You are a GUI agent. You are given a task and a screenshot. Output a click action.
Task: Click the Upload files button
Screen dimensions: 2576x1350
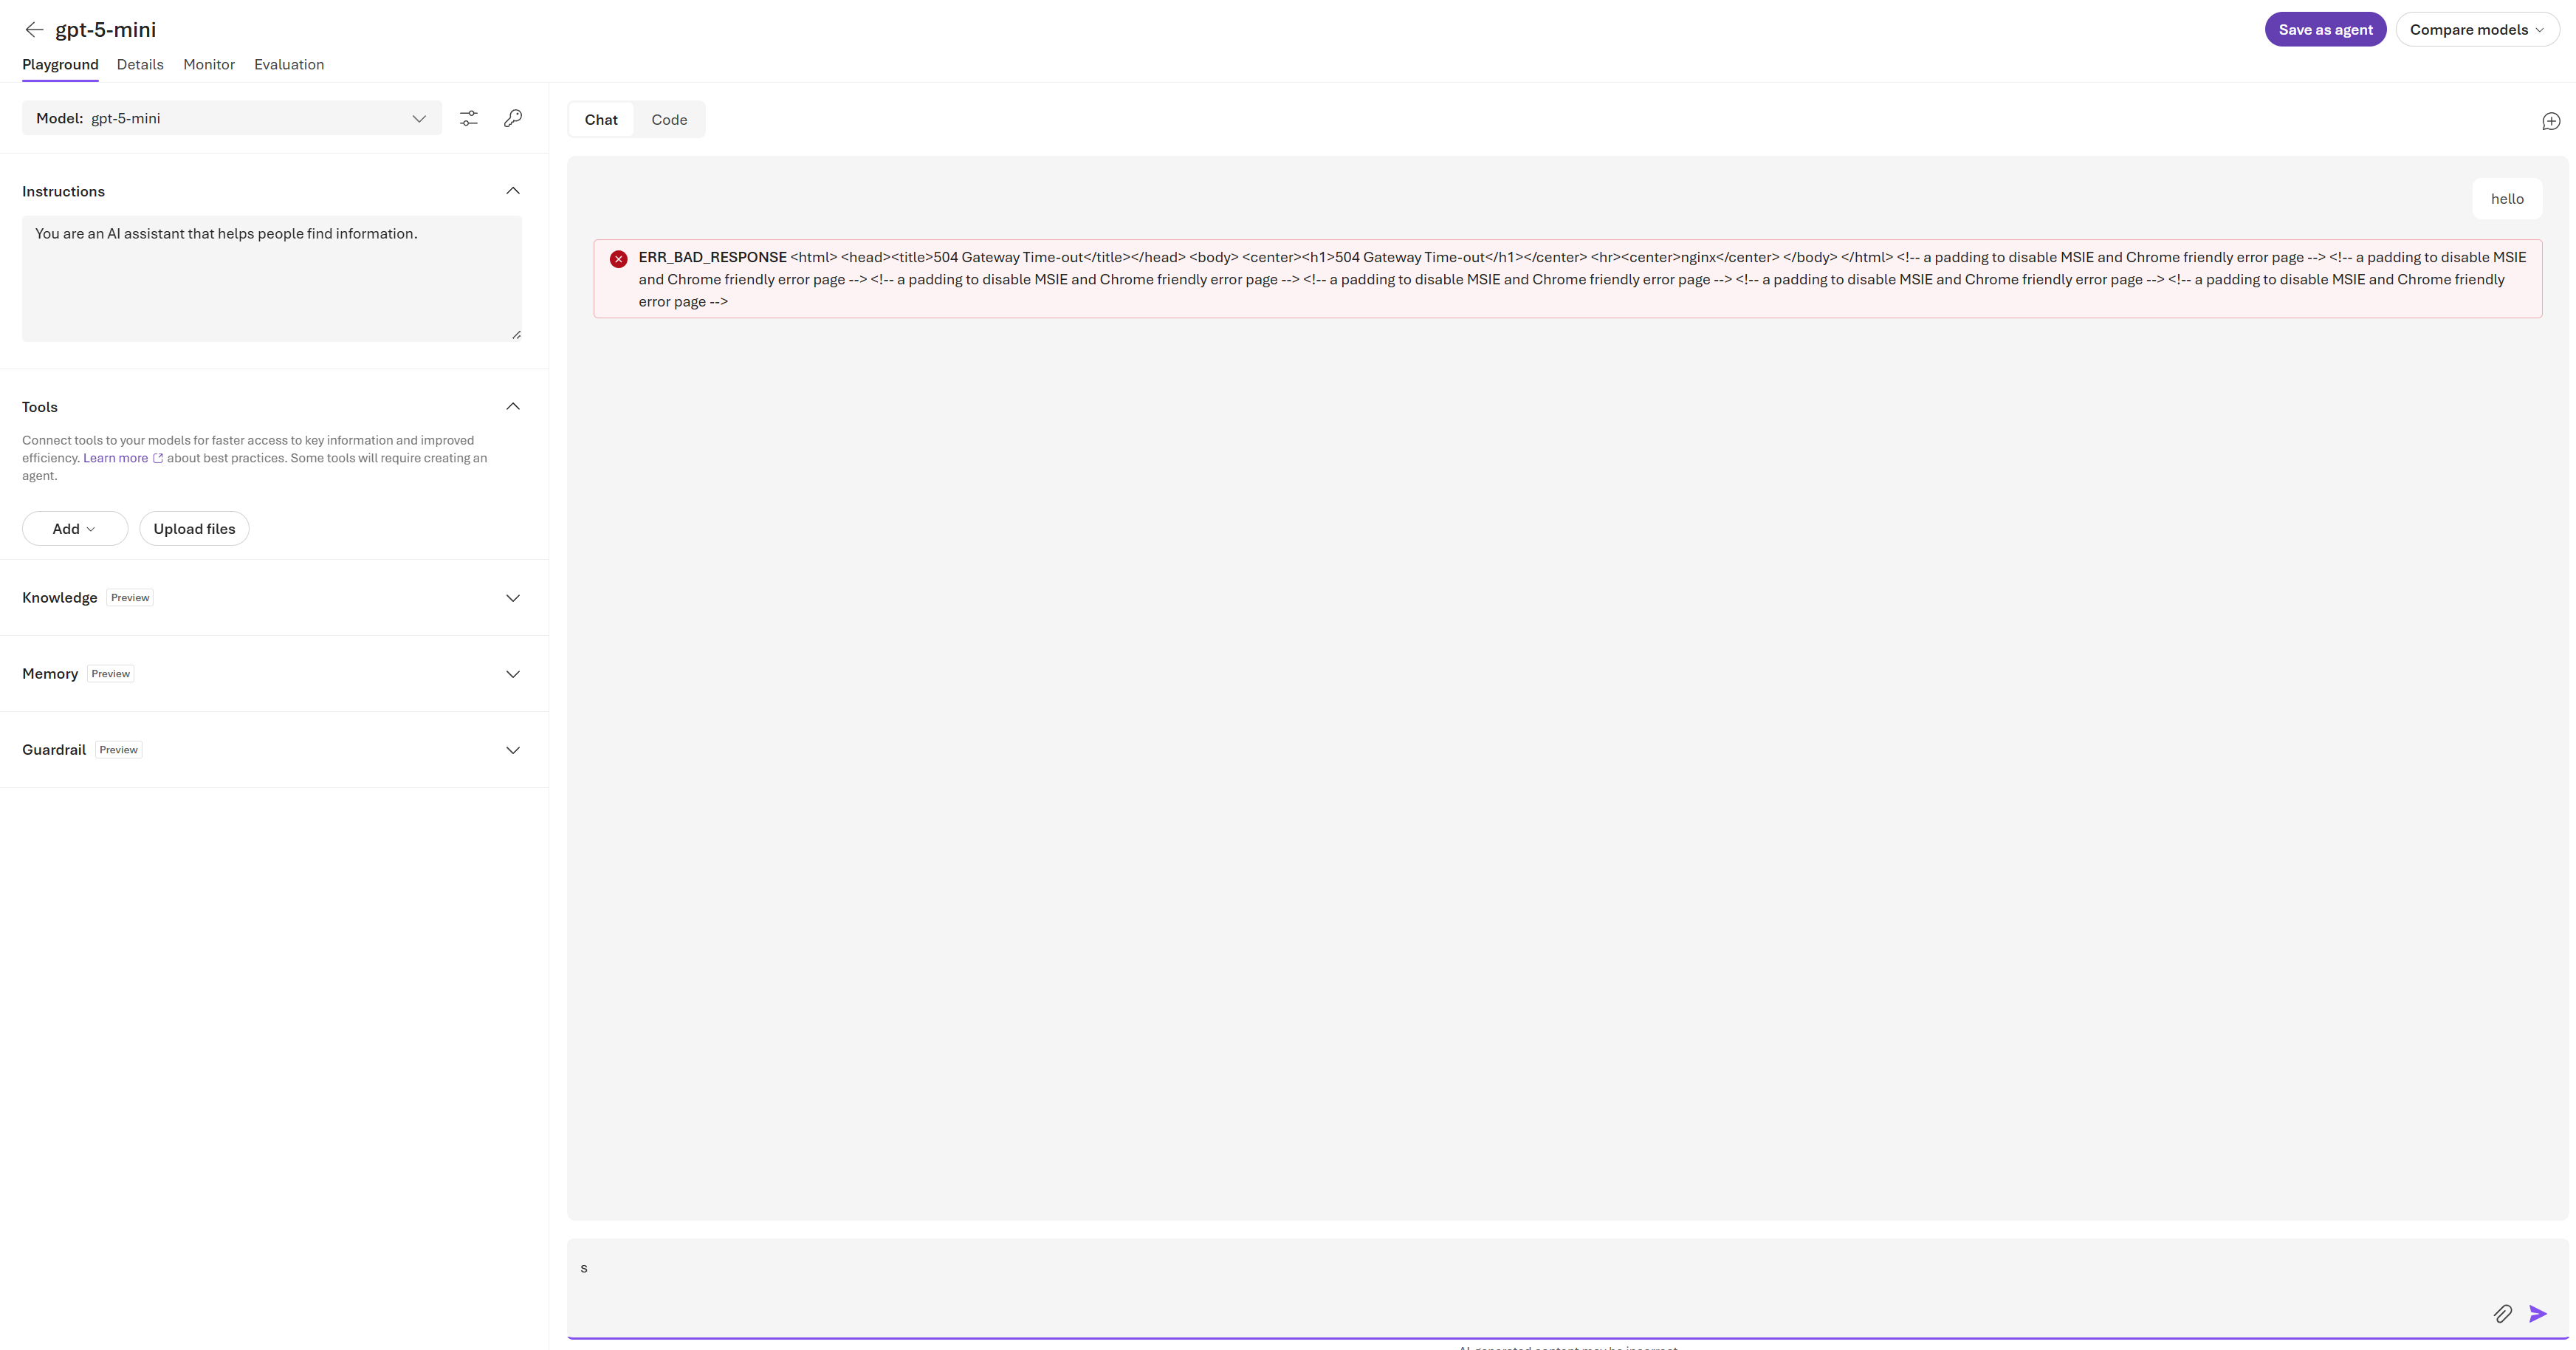coord(194,529)
